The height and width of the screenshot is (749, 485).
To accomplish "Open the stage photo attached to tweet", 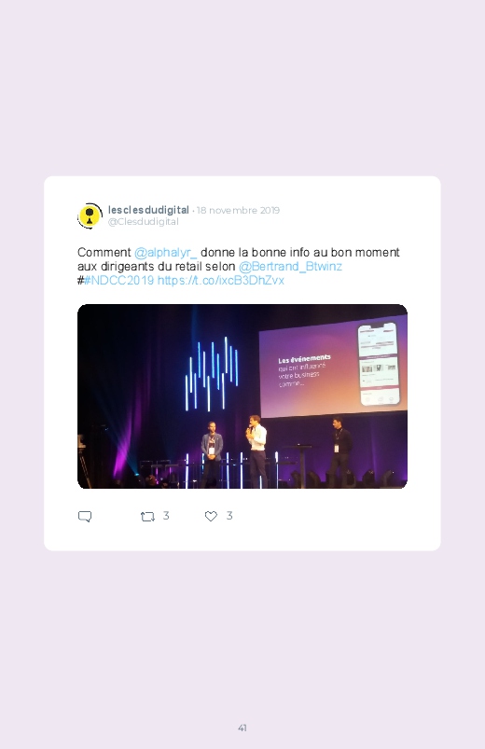I will point(242,396).
